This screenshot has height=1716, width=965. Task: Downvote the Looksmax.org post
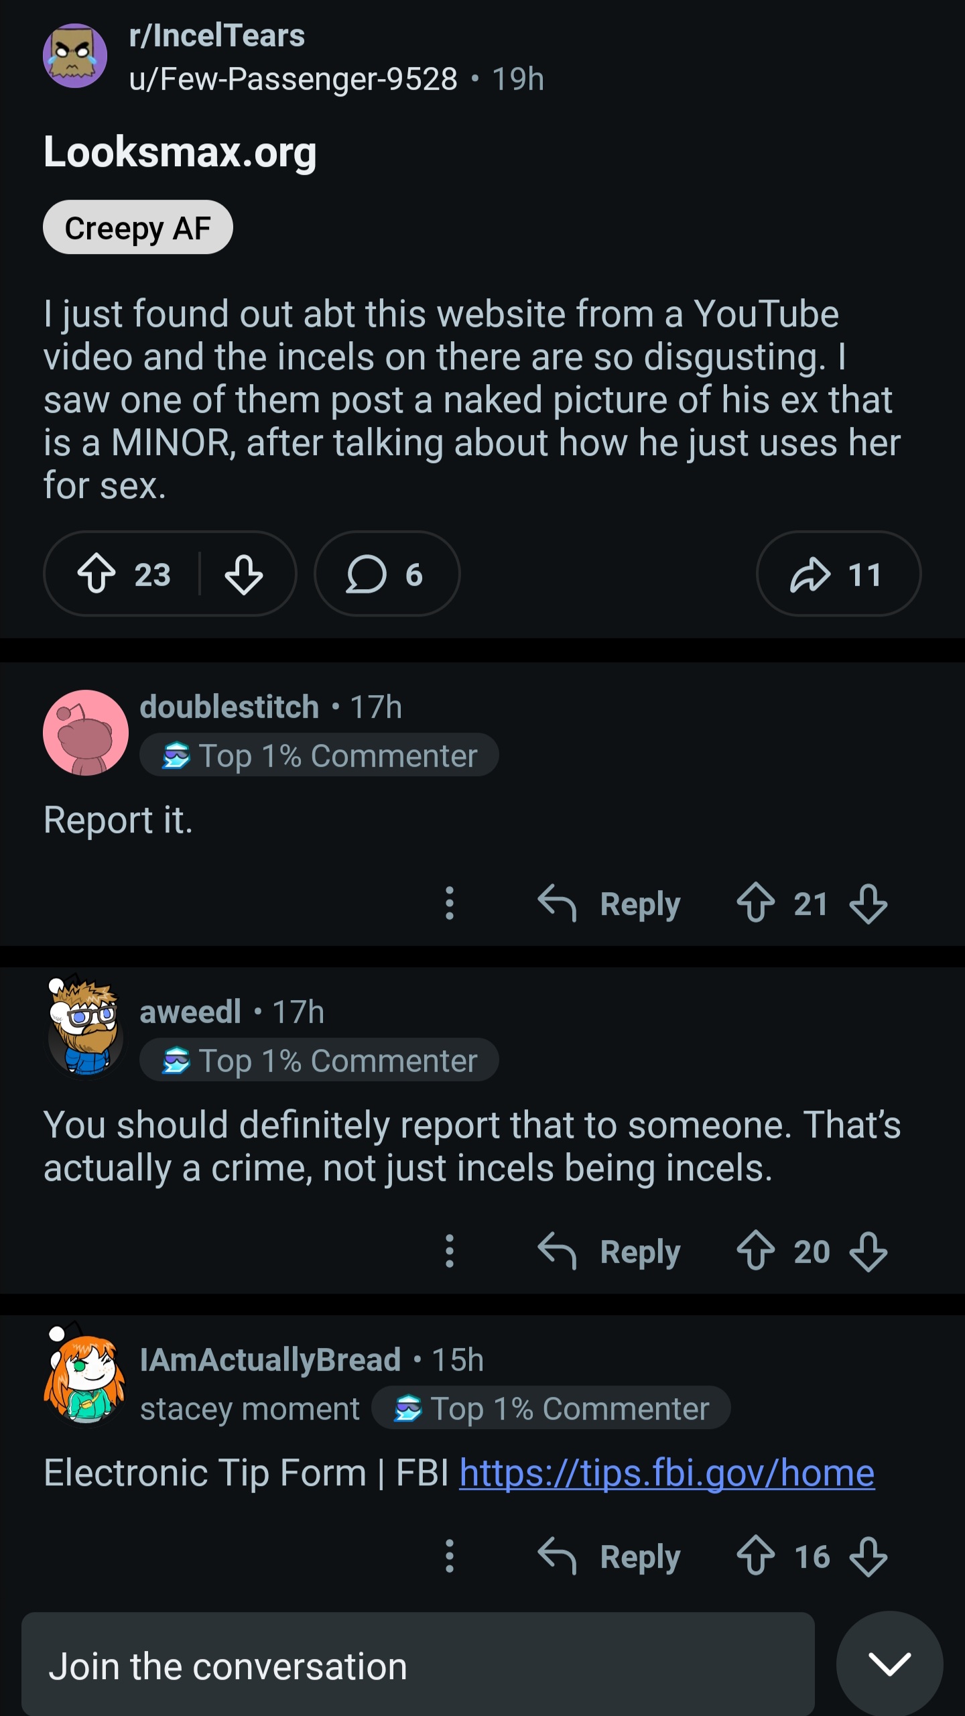coord(243,574)
